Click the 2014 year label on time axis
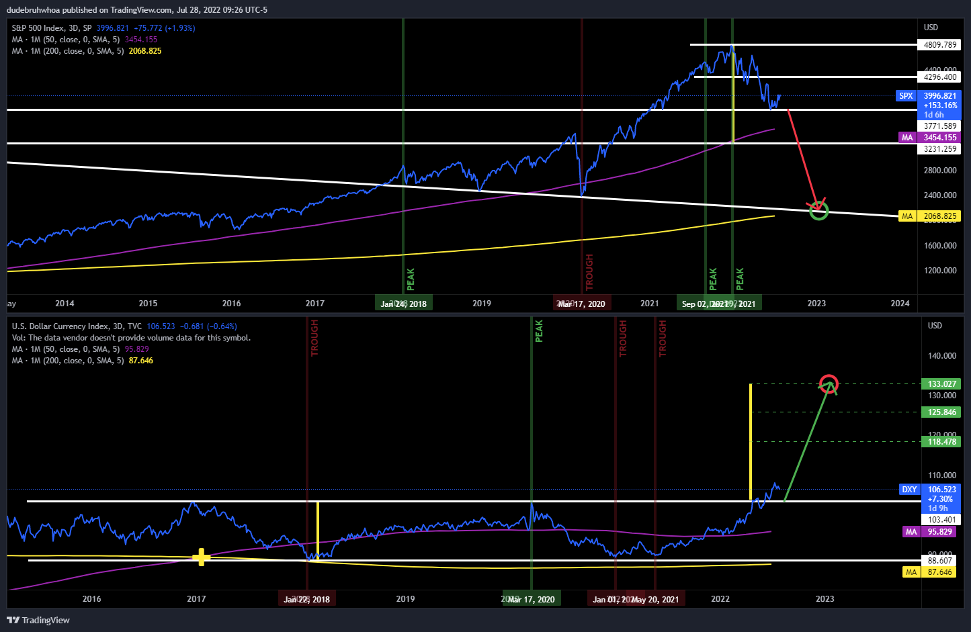 click(x=65, y=304)
